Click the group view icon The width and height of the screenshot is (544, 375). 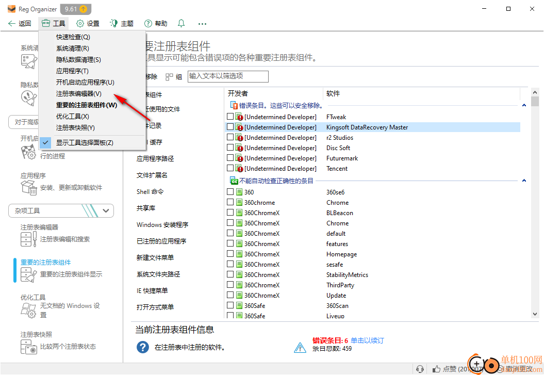169,77
